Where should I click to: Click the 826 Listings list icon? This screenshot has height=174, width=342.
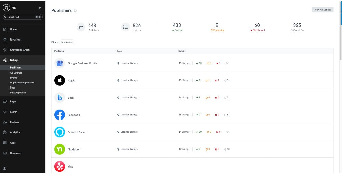point(126,27)
